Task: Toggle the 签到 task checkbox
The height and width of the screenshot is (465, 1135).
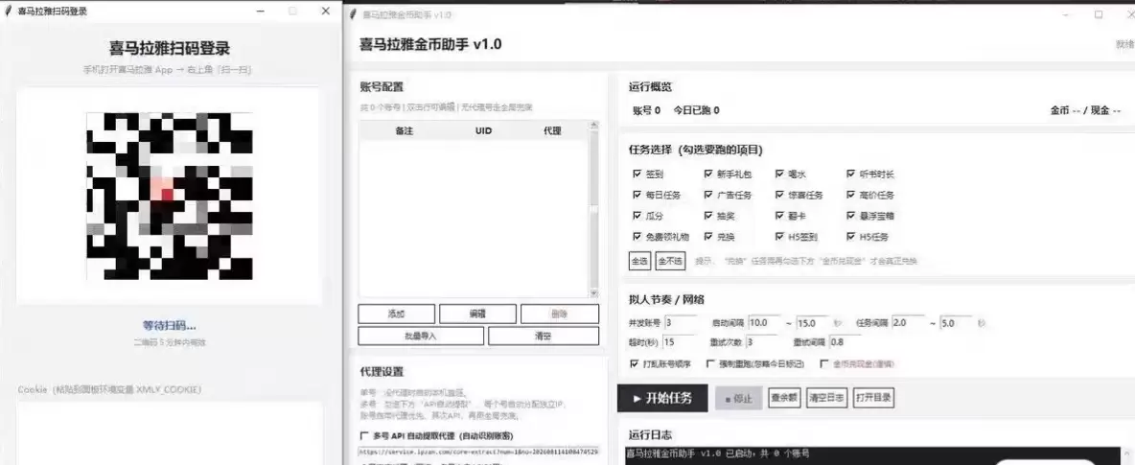Action: pos(637,174)
